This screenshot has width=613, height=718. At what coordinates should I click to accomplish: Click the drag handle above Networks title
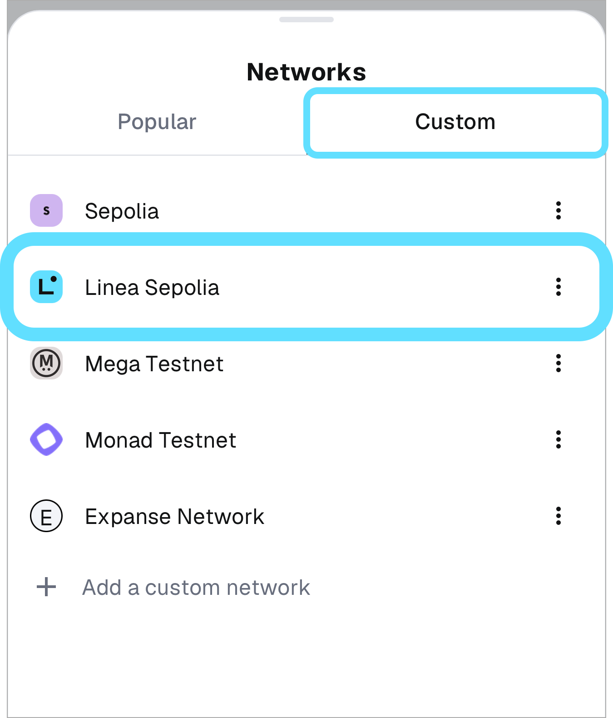306,20
